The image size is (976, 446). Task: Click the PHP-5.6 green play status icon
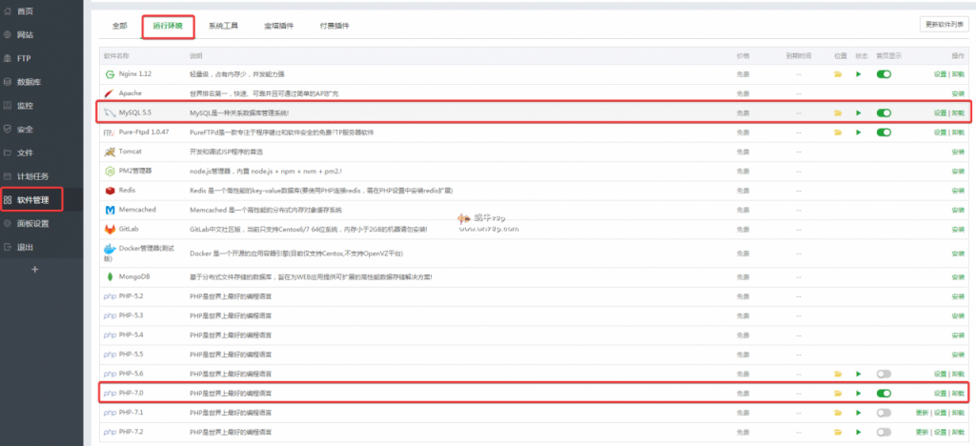click(x=859, y=374)
